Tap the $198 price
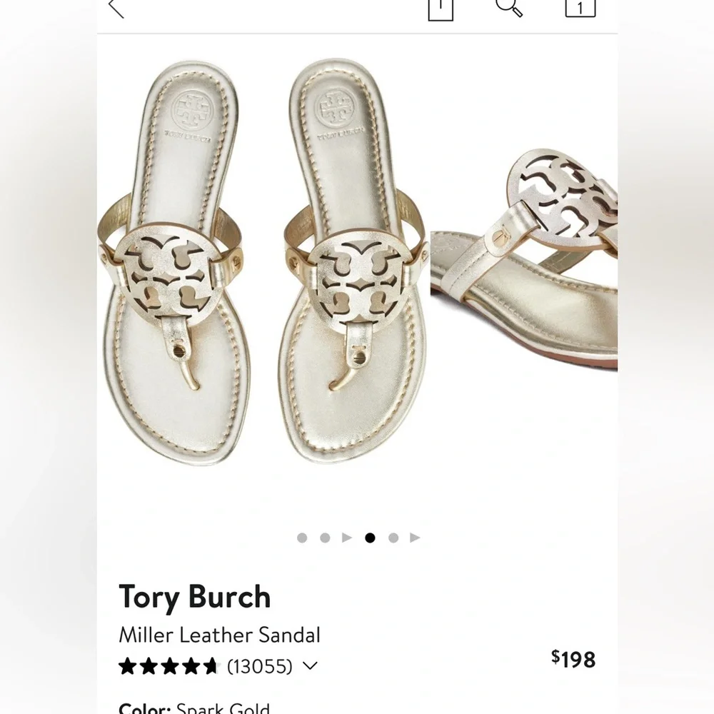The width and height of the screenshot is (714, 714). tap(573, 660)
